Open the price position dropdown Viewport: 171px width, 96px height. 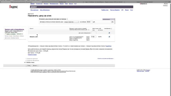coord(71,22)
